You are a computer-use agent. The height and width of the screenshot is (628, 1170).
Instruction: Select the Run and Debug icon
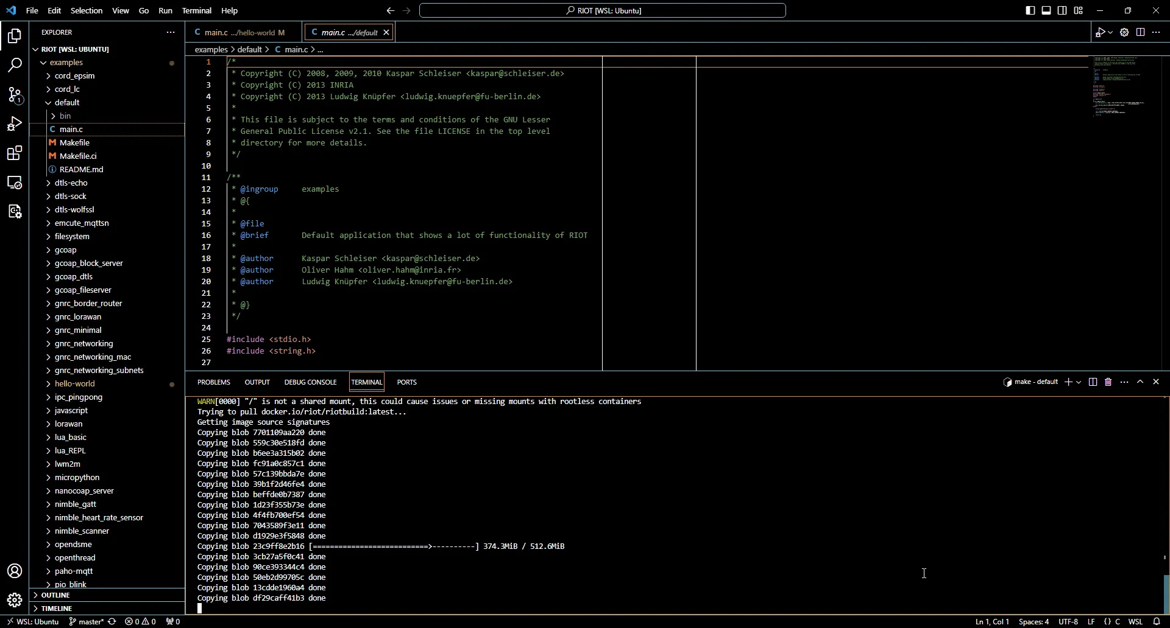(x=15, y=124)
